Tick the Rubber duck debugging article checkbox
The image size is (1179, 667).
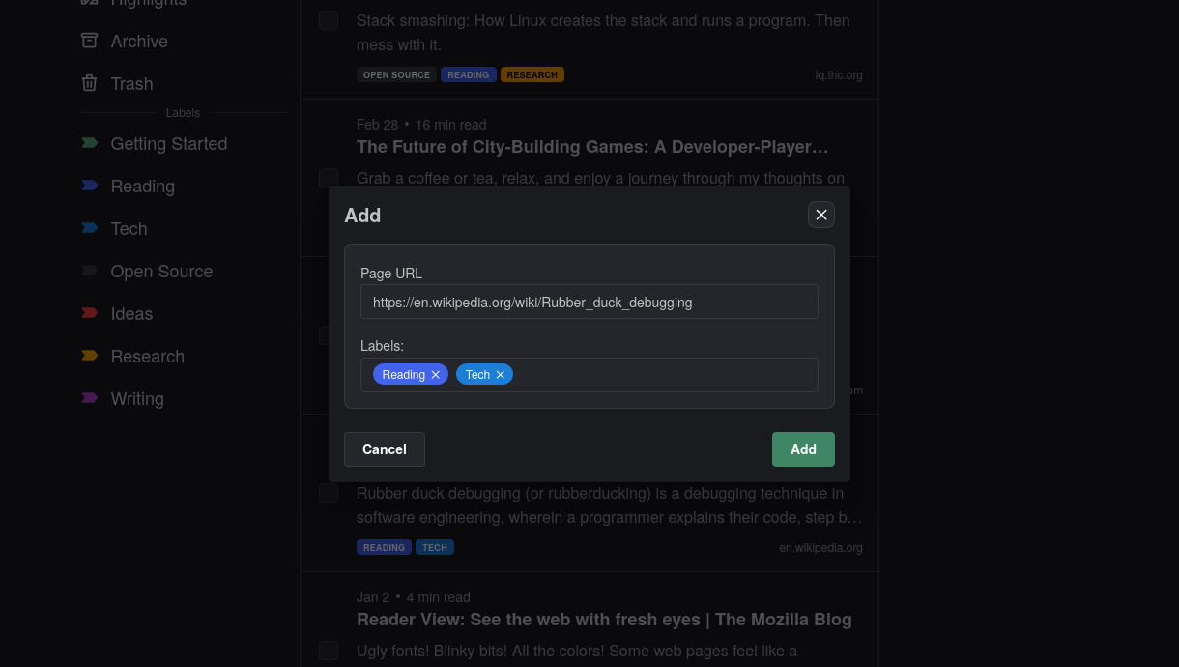pyautogui.click(x=329, y=493)
